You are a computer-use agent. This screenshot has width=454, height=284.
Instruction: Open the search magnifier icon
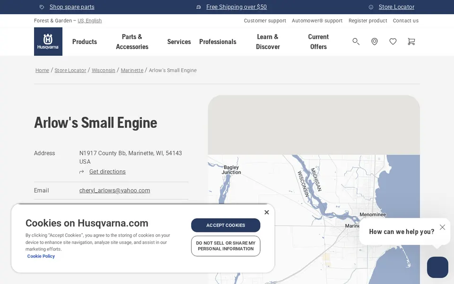(x=356, y=42)
